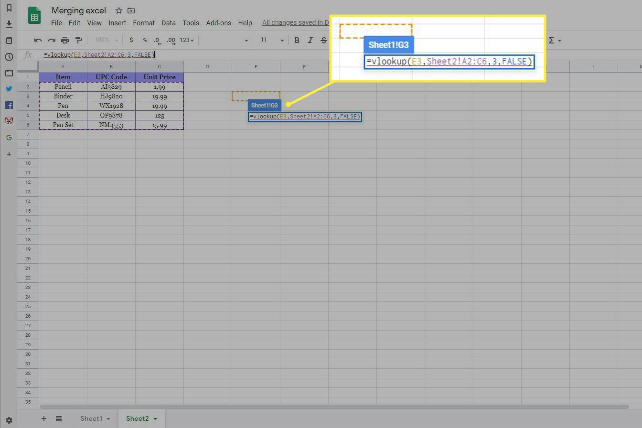The height and width of the screenshot is (428, 642).
Task: Open the Gmail sidebar shortcut
Action: (x=9, y=121)
